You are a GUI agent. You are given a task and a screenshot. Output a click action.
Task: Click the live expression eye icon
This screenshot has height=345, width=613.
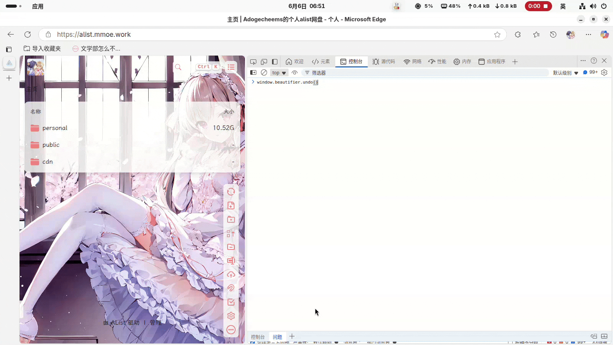pyautogui.click(x=295, y=72)
